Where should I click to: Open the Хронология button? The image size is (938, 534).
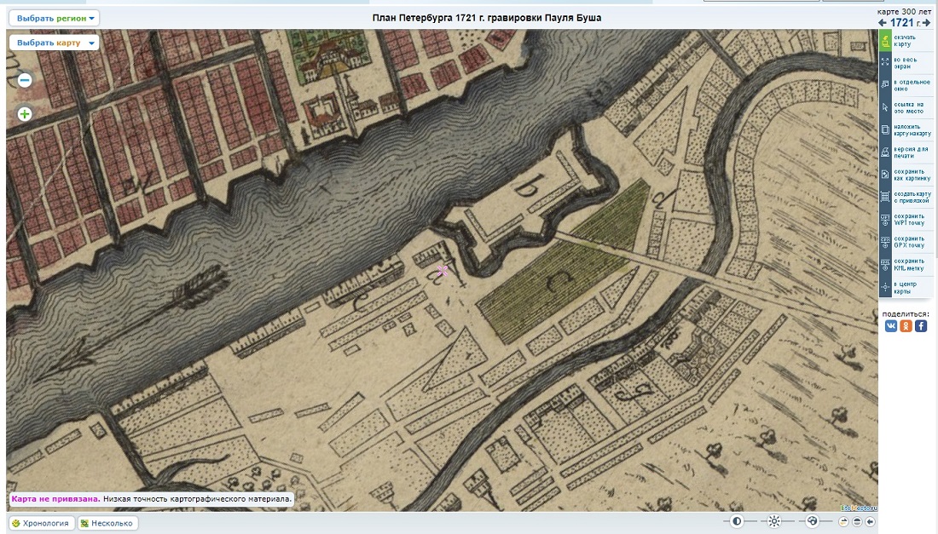(x=41, y=523)
